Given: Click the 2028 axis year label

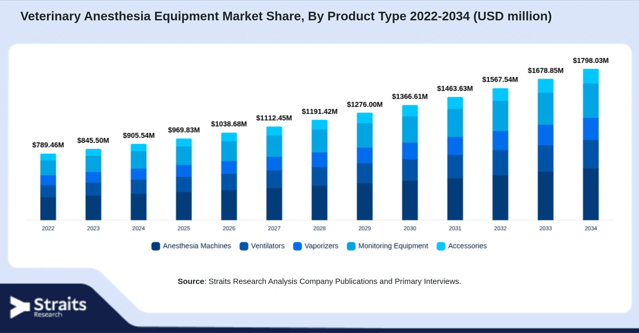Looking at the screenshot, I should [319, 228].
